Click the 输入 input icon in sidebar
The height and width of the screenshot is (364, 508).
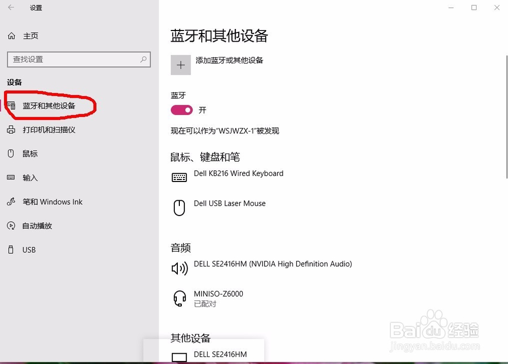pyautogui.click(x=11, y=177)
